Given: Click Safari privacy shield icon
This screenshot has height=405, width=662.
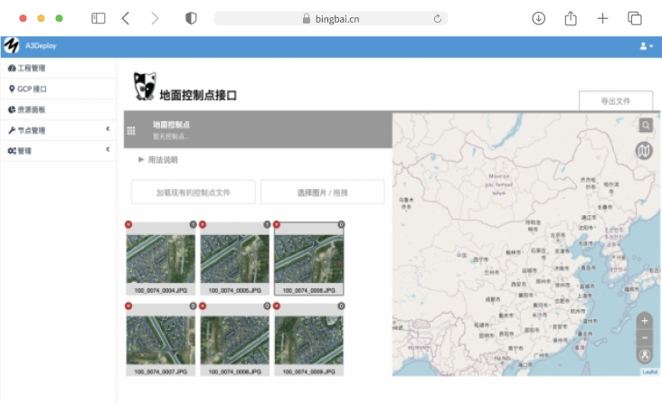Looking at the screenshot, I should (191, 18).
